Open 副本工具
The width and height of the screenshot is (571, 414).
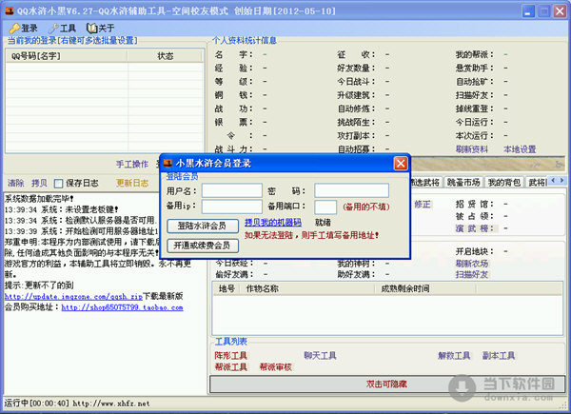pos(499,355)
